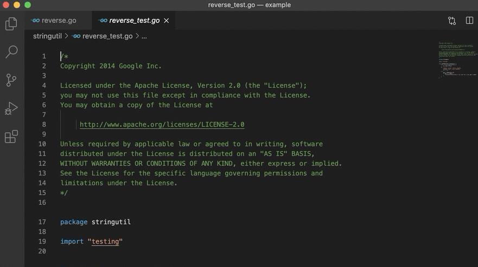
Task: Open the Run and Debug view
Action: pyautogui.click(x=11, y=108)
